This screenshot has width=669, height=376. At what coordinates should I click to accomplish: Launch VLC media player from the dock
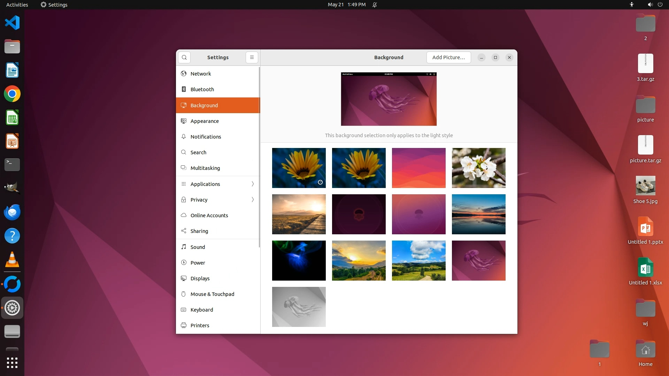tap(12, 260)
